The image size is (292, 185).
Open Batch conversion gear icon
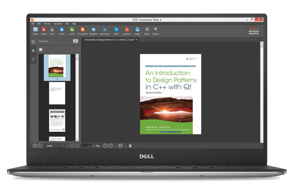click(x=147, y=29)
